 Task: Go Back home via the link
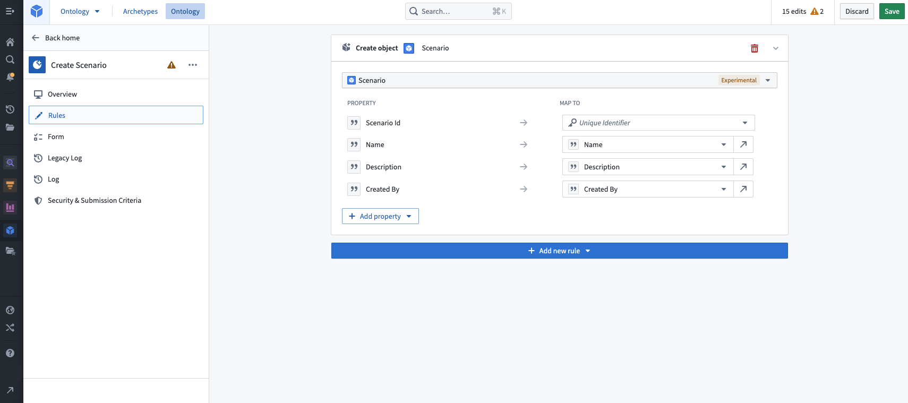(56, 38)
